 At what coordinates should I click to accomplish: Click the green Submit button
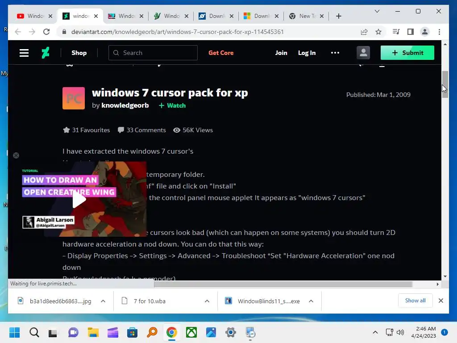(407, 53)
